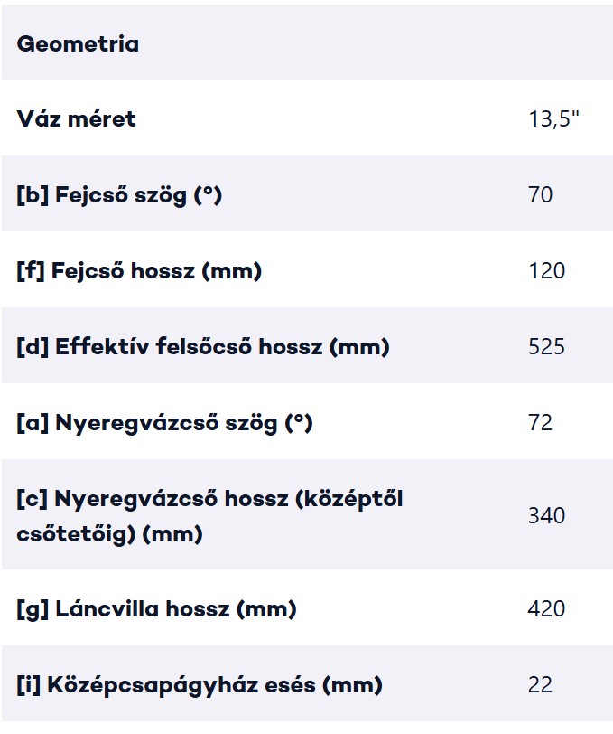
Task: Select Effektív felsőcső hossz row label
Action: [x=203, y=347]
